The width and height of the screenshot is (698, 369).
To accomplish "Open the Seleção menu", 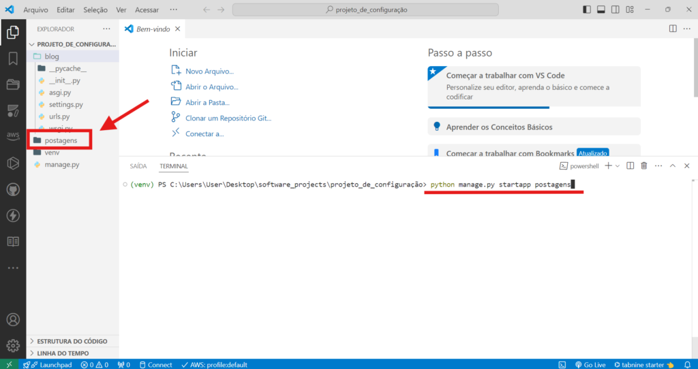I will click(95, 10).
